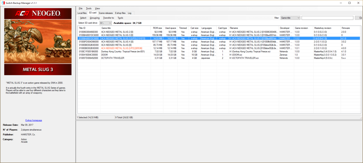This screenshot has height=163, width=363.
Task: Sort by the Card type column header
Action: pos(222,28)
